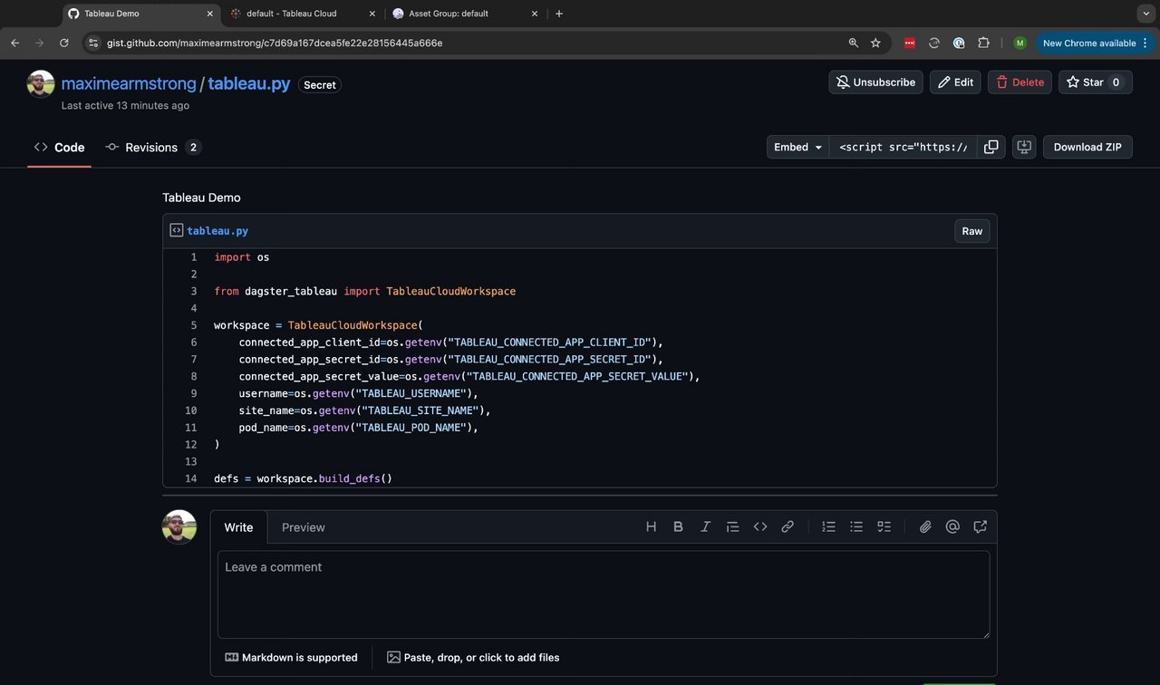Insert an unordered bullet list

click(856, 526)
